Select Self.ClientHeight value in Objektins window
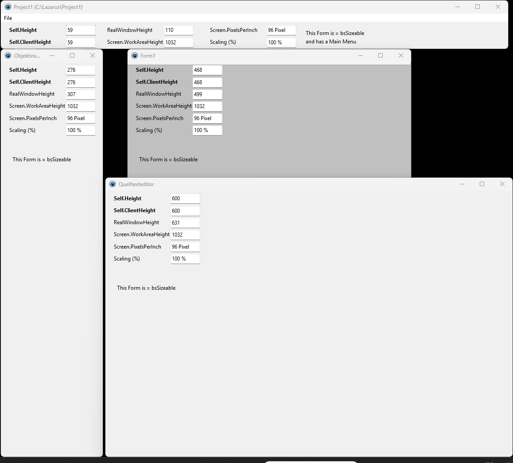 [x=80, y=82]
